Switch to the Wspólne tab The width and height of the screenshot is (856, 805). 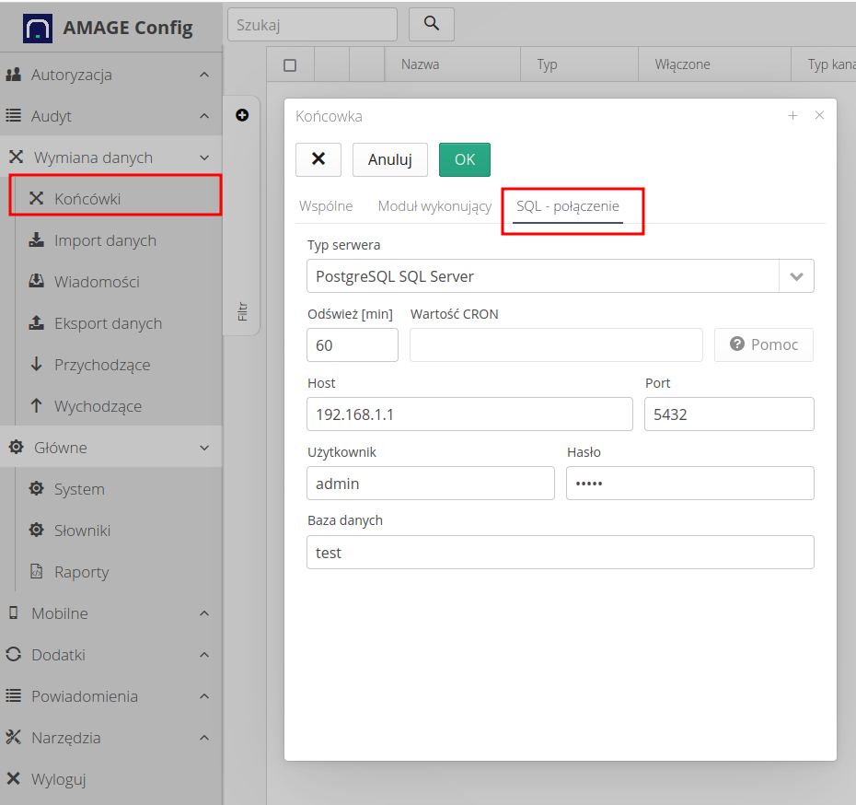tap(326, 206)
